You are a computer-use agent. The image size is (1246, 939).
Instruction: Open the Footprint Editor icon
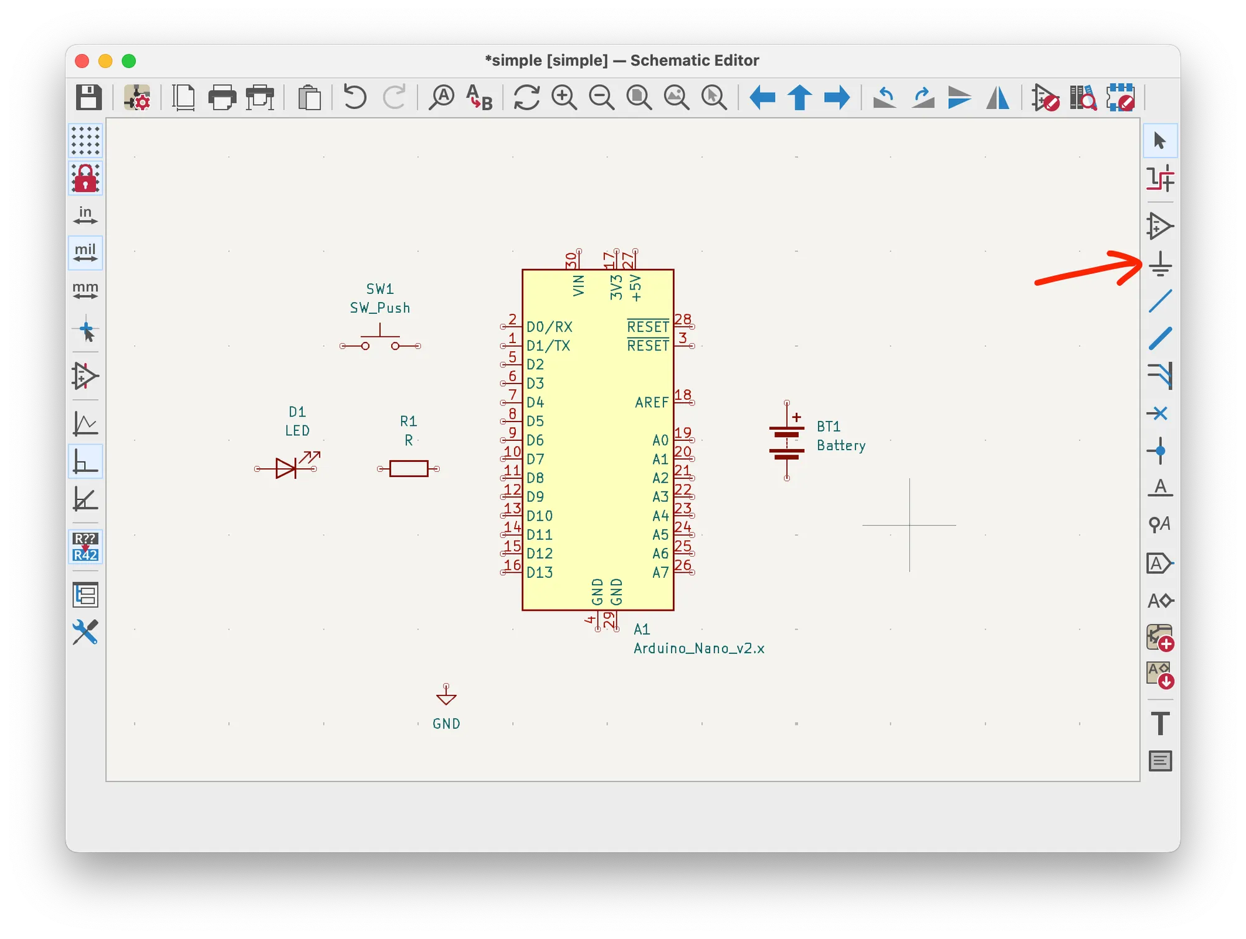click(x=1121, y=98)
